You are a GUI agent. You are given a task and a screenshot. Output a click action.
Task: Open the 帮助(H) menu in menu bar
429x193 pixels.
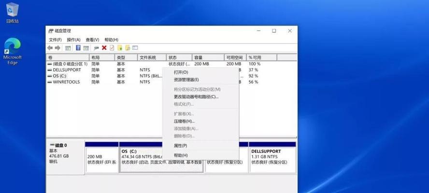pyautogui.click(x=111, y=40)
